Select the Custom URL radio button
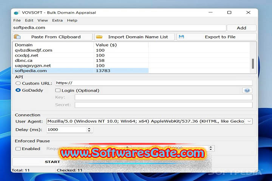The width and height of the screenshot is (272, 181). coord(18,83)
